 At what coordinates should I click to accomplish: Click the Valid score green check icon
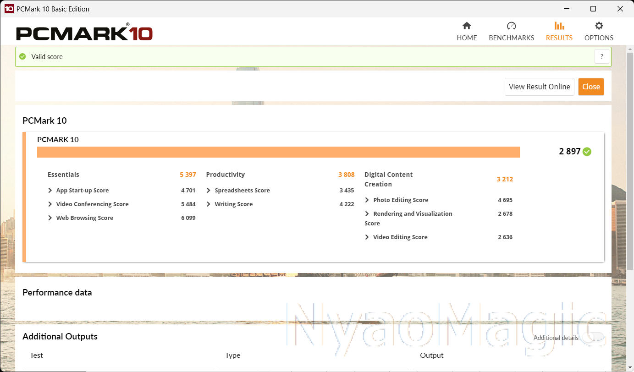pos(22,57)
